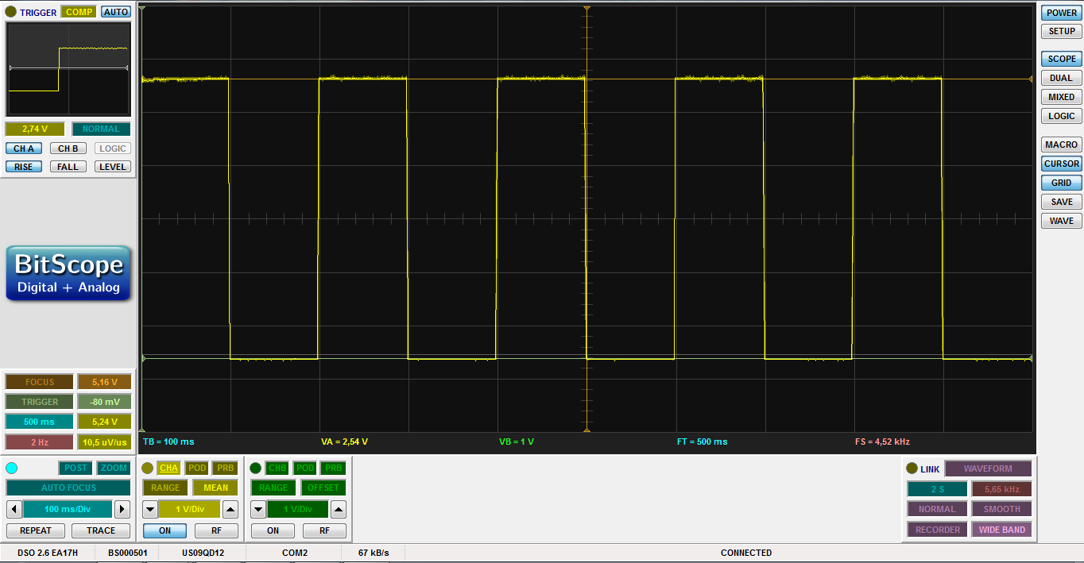
Task: Click the TRACE capture button
Action: pyautogui.click(x=100, y=530)
